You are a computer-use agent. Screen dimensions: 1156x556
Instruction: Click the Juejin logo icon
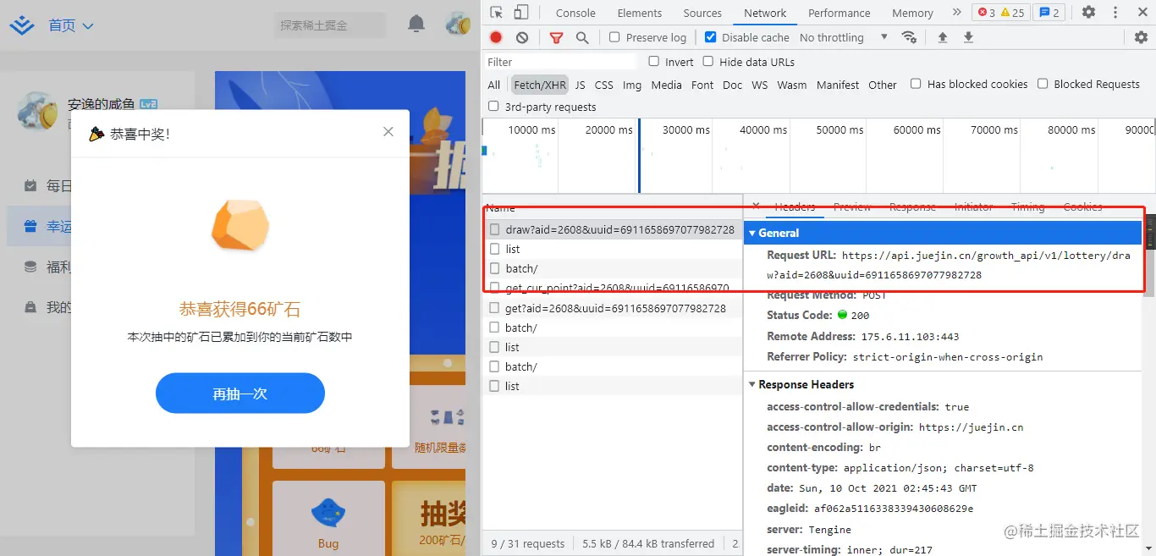[x=20, y=25]
